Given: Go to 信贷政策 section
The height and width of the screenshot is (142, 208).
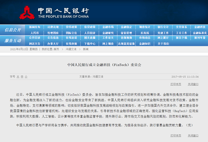Looking at the screenshot, I should coord(90,27).
